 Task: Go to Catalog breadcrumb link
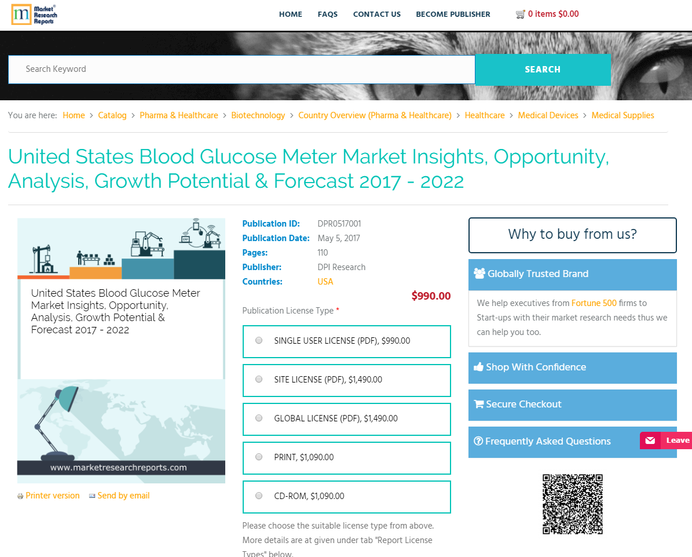click(112, 115)
